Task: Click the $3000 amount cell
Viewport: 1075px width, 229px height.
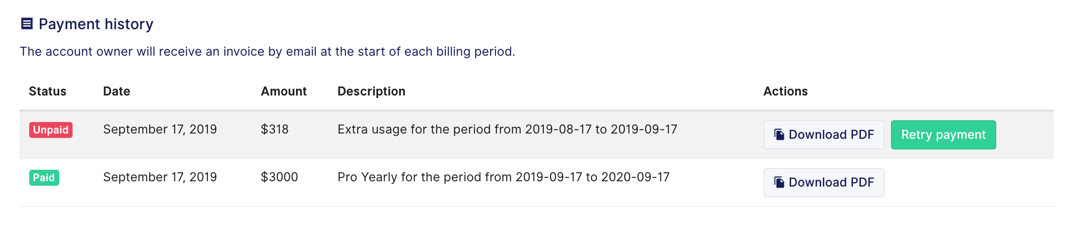Action: coord(279,177)
